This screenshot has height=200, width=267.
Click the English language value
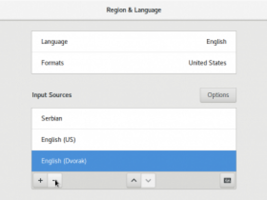[x=216, y=42]
